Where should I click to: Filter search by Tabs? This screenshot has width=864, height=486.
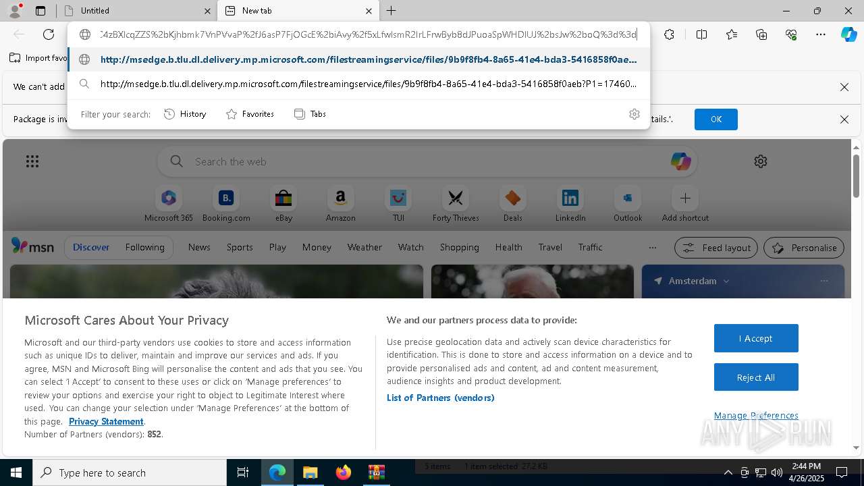[310, 114]
